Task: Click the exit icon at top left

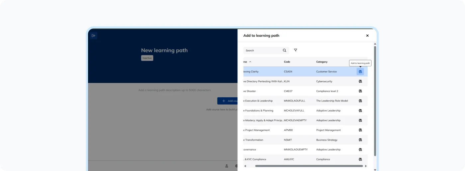Action: 93,36
